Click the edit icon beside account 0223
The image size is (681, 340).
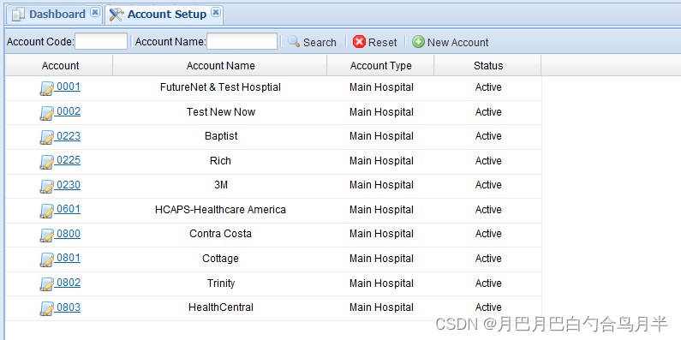(x=47, y=138)
